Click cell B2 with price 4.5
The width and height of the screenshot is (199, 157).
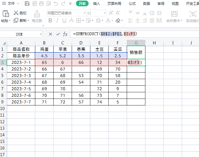[x=44, y=56]
